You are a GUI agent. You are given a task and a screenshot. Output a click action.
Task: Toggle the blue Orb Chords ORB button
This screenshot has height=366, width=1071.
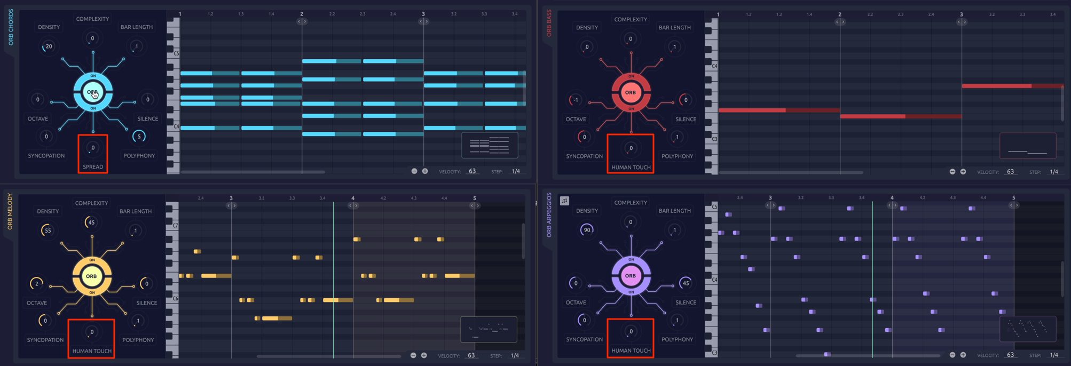93,92
